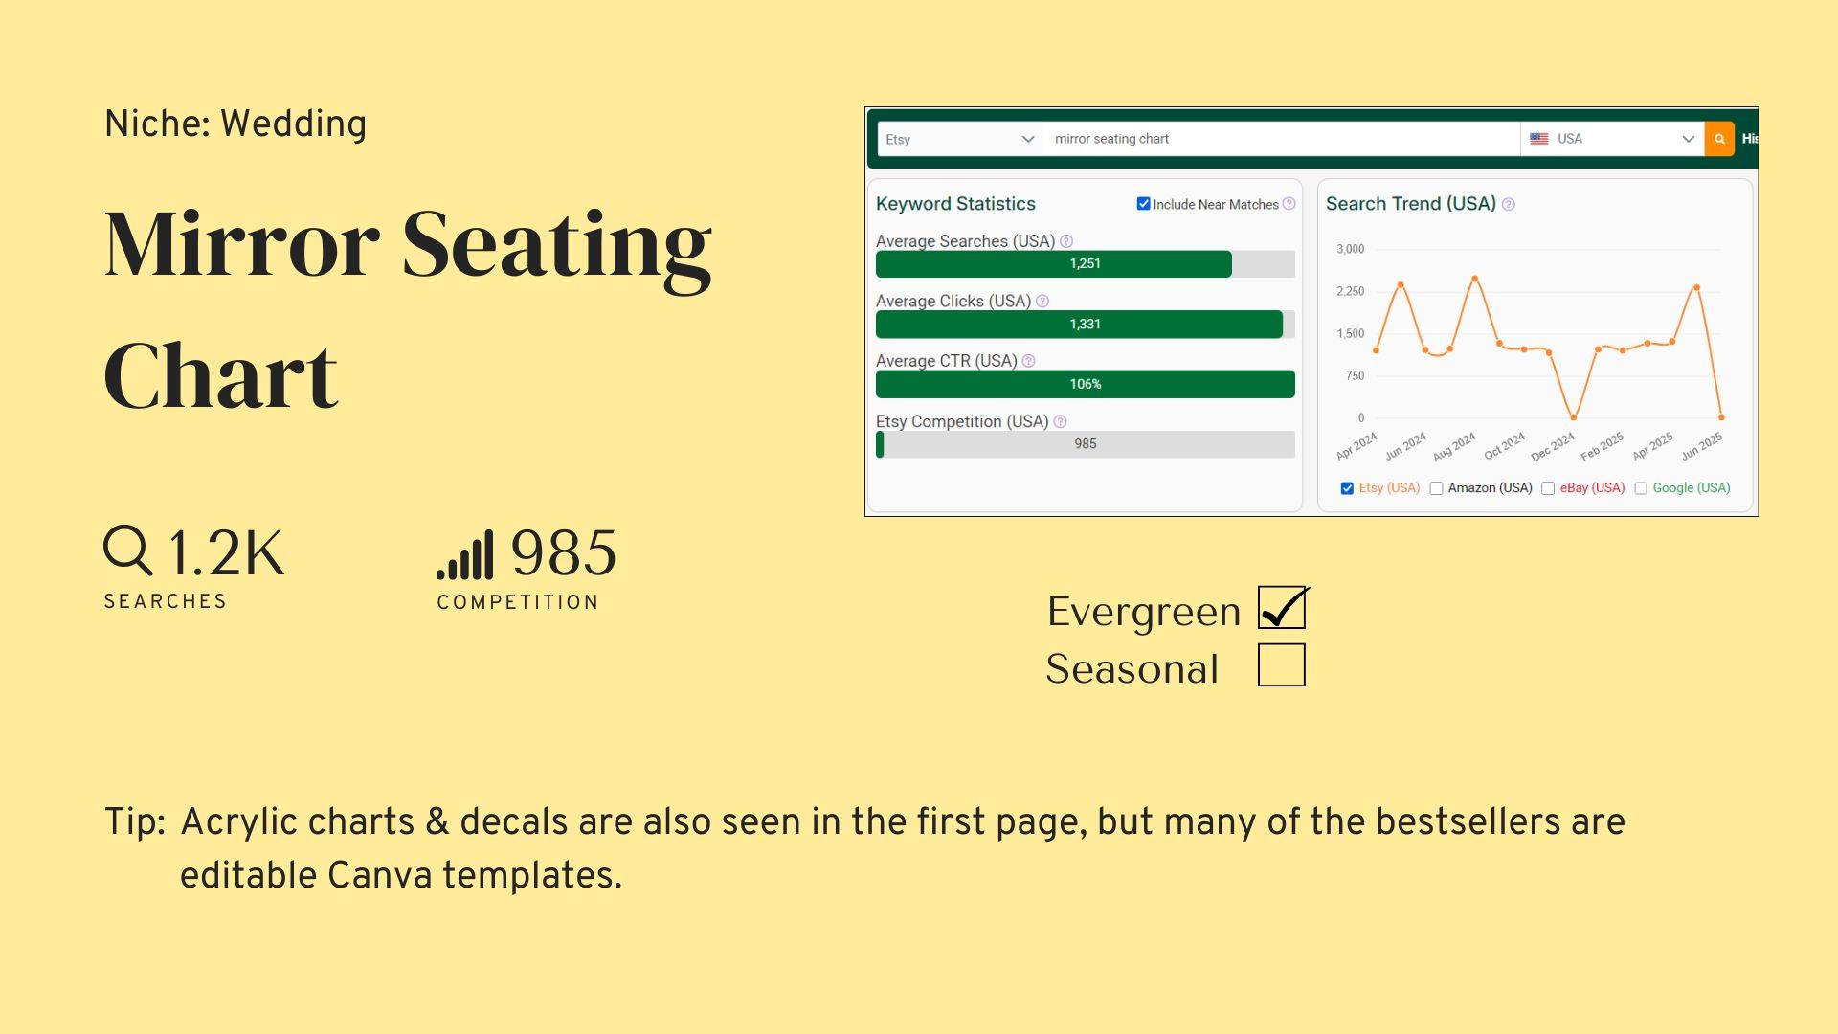Viewport: 1838px width, 1034px height.
Task: Enable the Amazon (USA) trend checkbox
Action: (1436, 488)
